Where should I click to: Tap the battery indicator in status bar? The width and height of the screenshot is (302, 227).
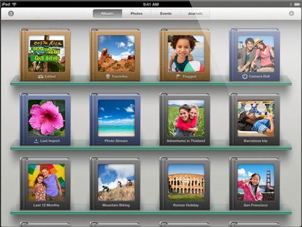[x=297, y=4]
